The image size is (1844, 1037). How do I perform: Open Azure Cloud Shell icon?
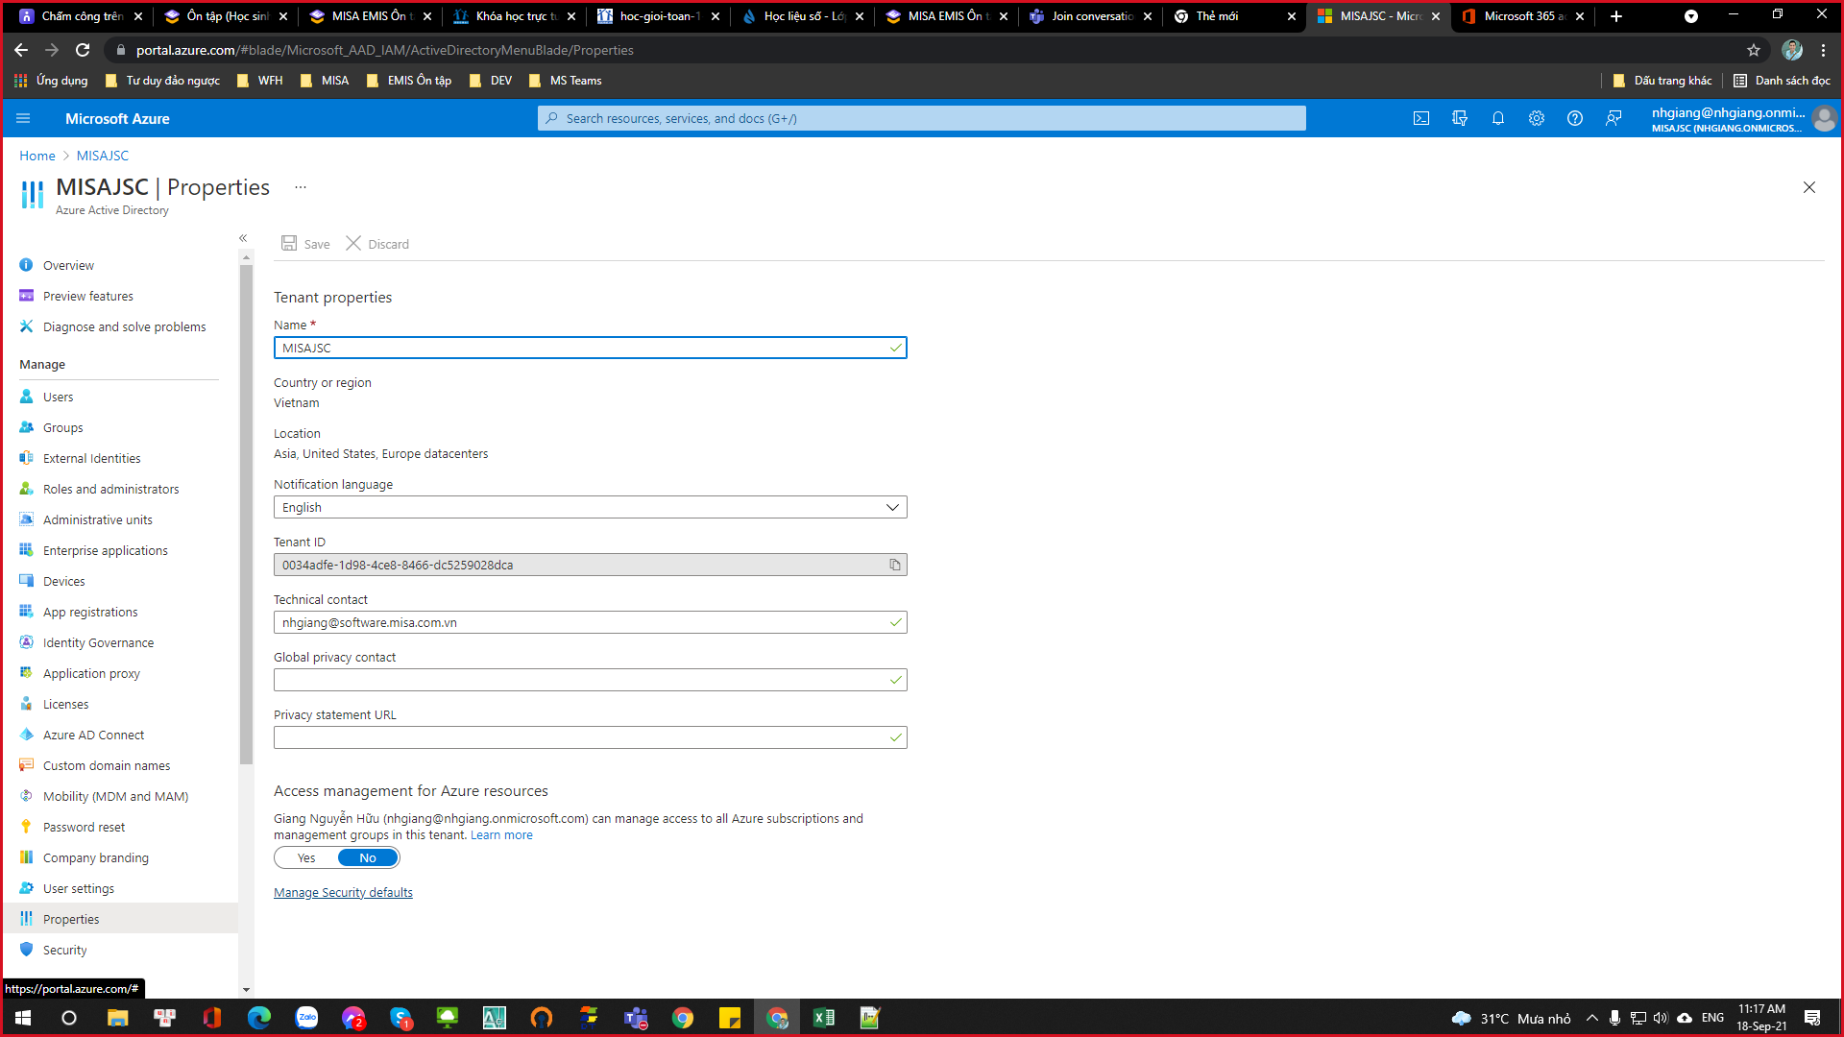pyautogui.click(x=1421, y=118)
